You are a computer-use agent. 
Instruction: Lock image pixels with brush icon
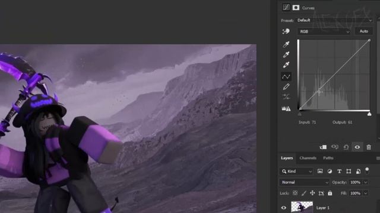[x=303, y=193]
